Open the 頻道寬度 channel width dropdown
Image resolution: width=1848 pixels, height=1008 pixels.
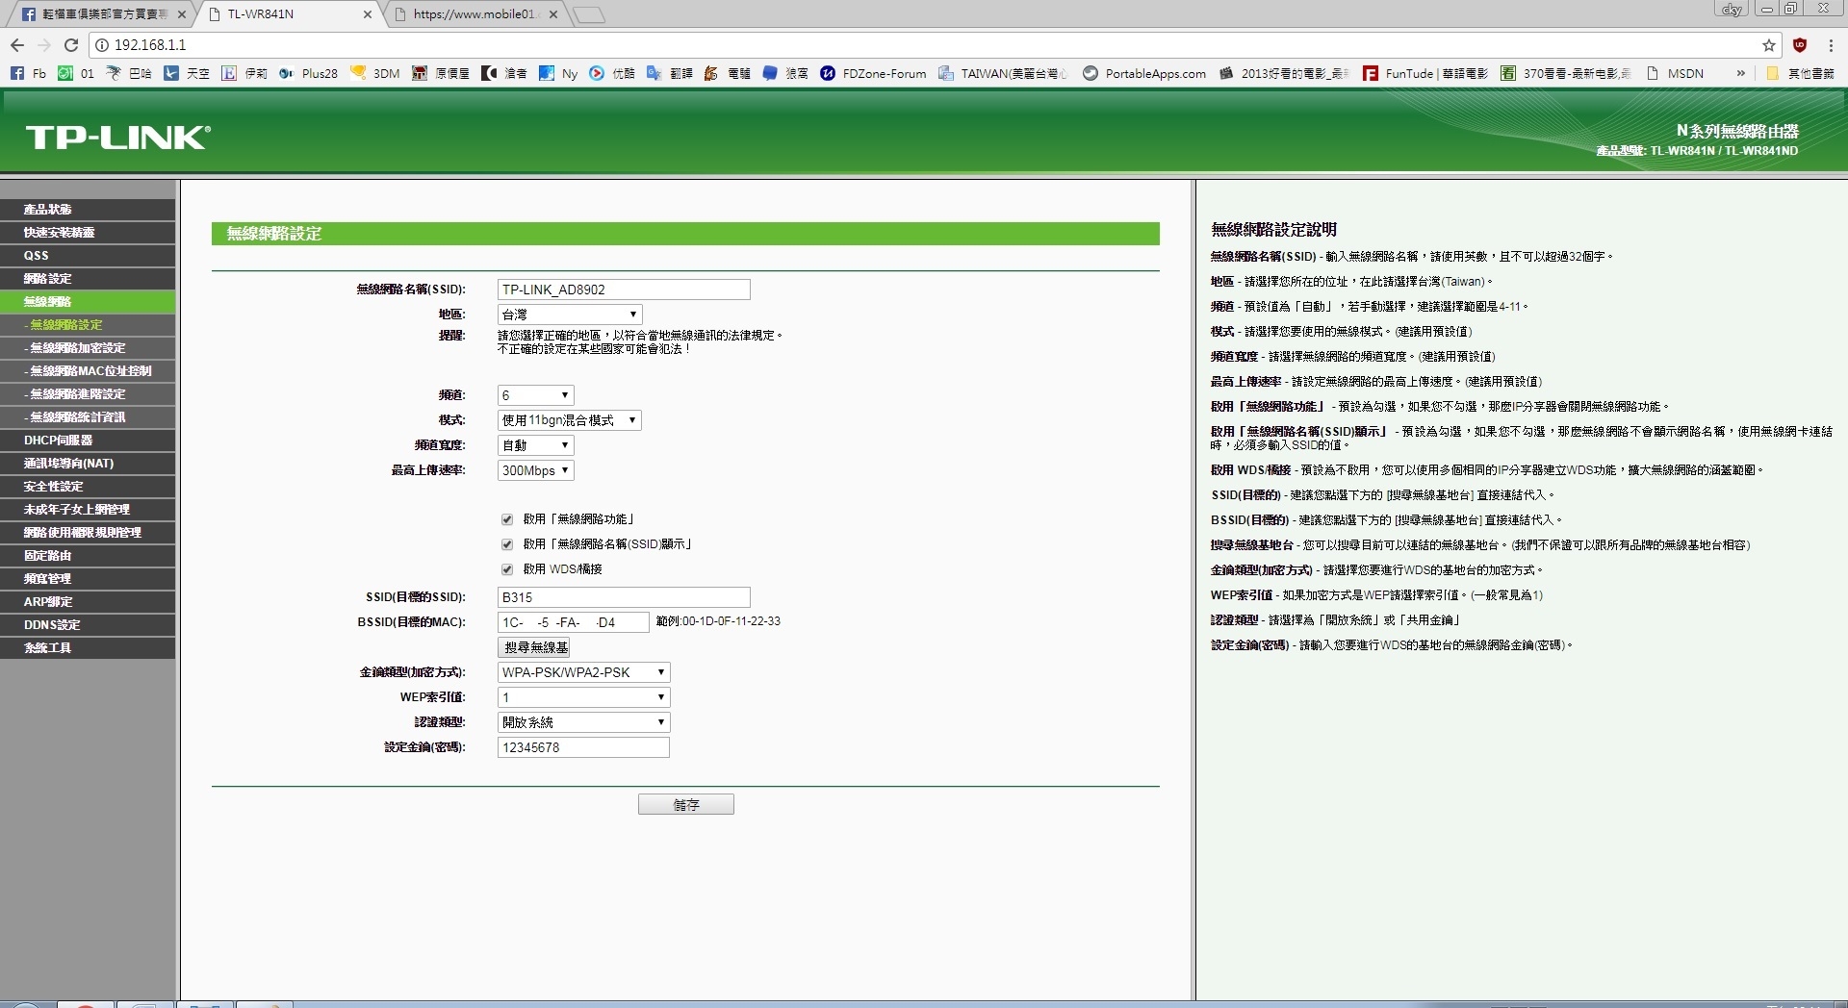pos(536,445)
